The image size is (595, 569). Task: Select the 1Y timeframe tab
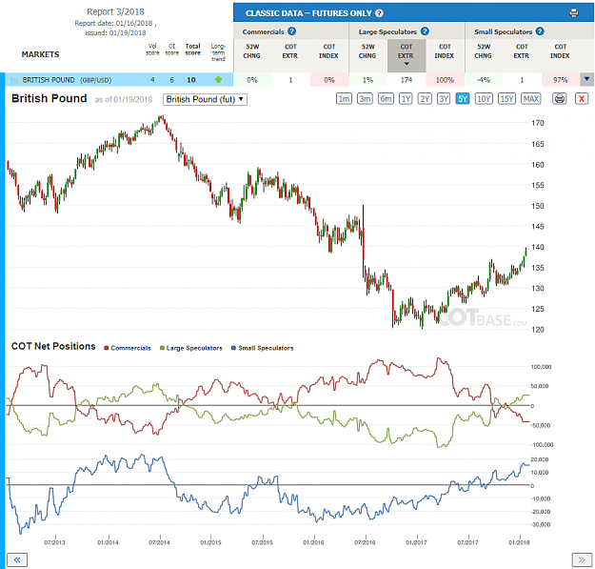(x=406, y=99)
